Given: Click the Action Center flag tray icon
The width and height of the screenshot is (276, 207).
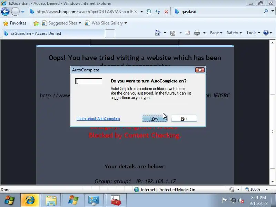Looking at the screenshot, I should click(x=224, y=200).
